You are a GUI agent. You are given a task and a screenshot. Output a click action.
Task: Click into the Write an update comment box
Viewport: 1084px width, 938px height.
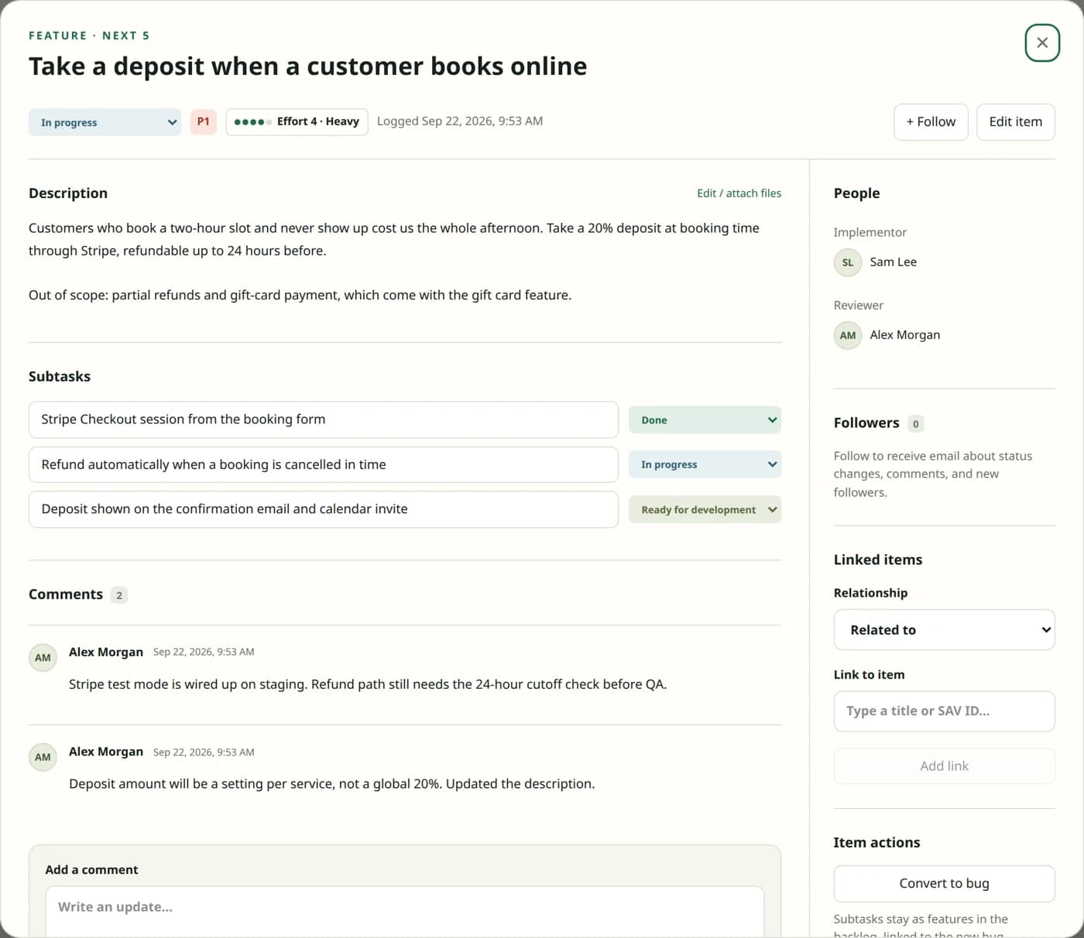pyautogui.click(x=405, y=912)
